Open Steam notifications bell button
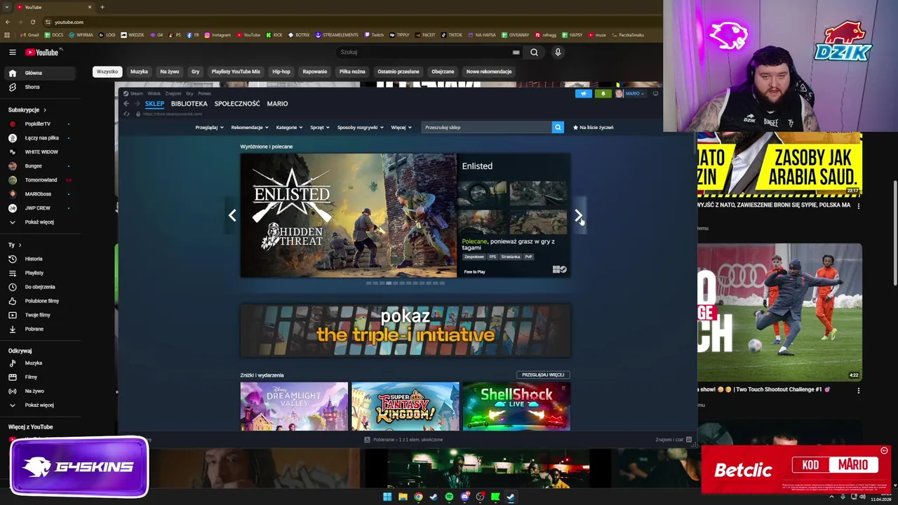898x505 pixels. point(603,93)
